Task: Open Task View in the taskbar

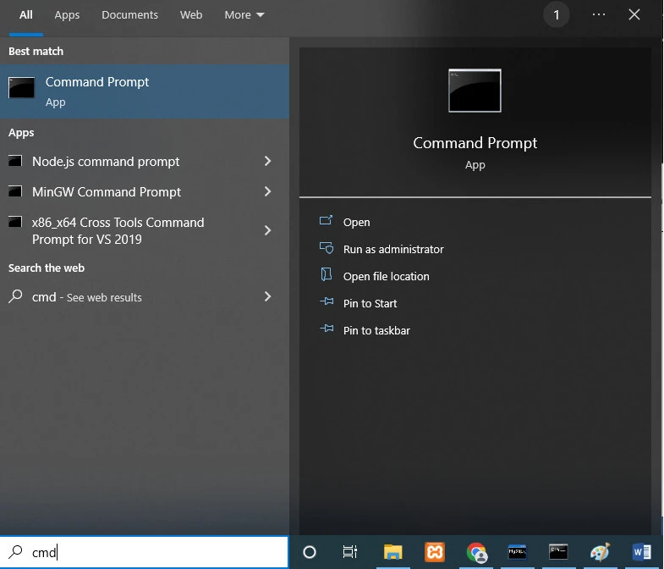Action: (x=350, y=552)
